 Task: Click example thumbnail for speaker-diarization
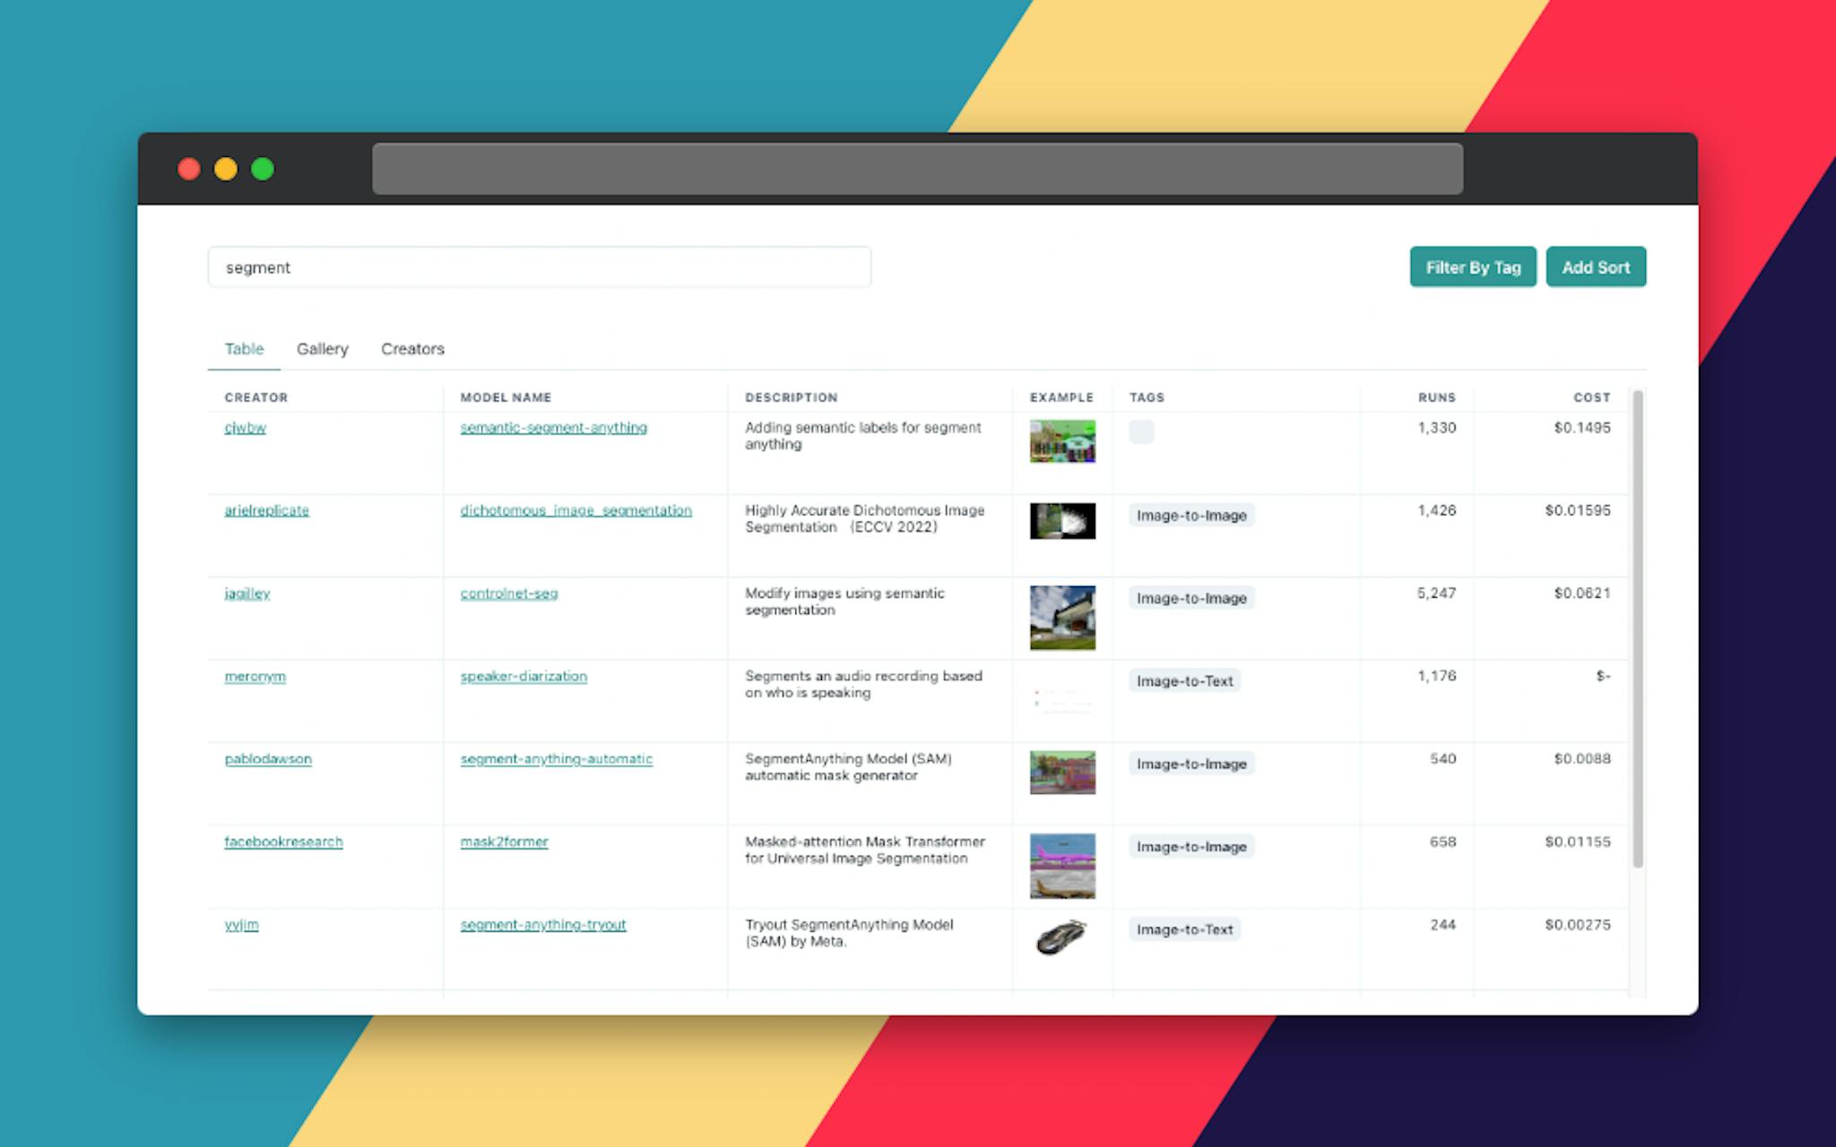1062,701
